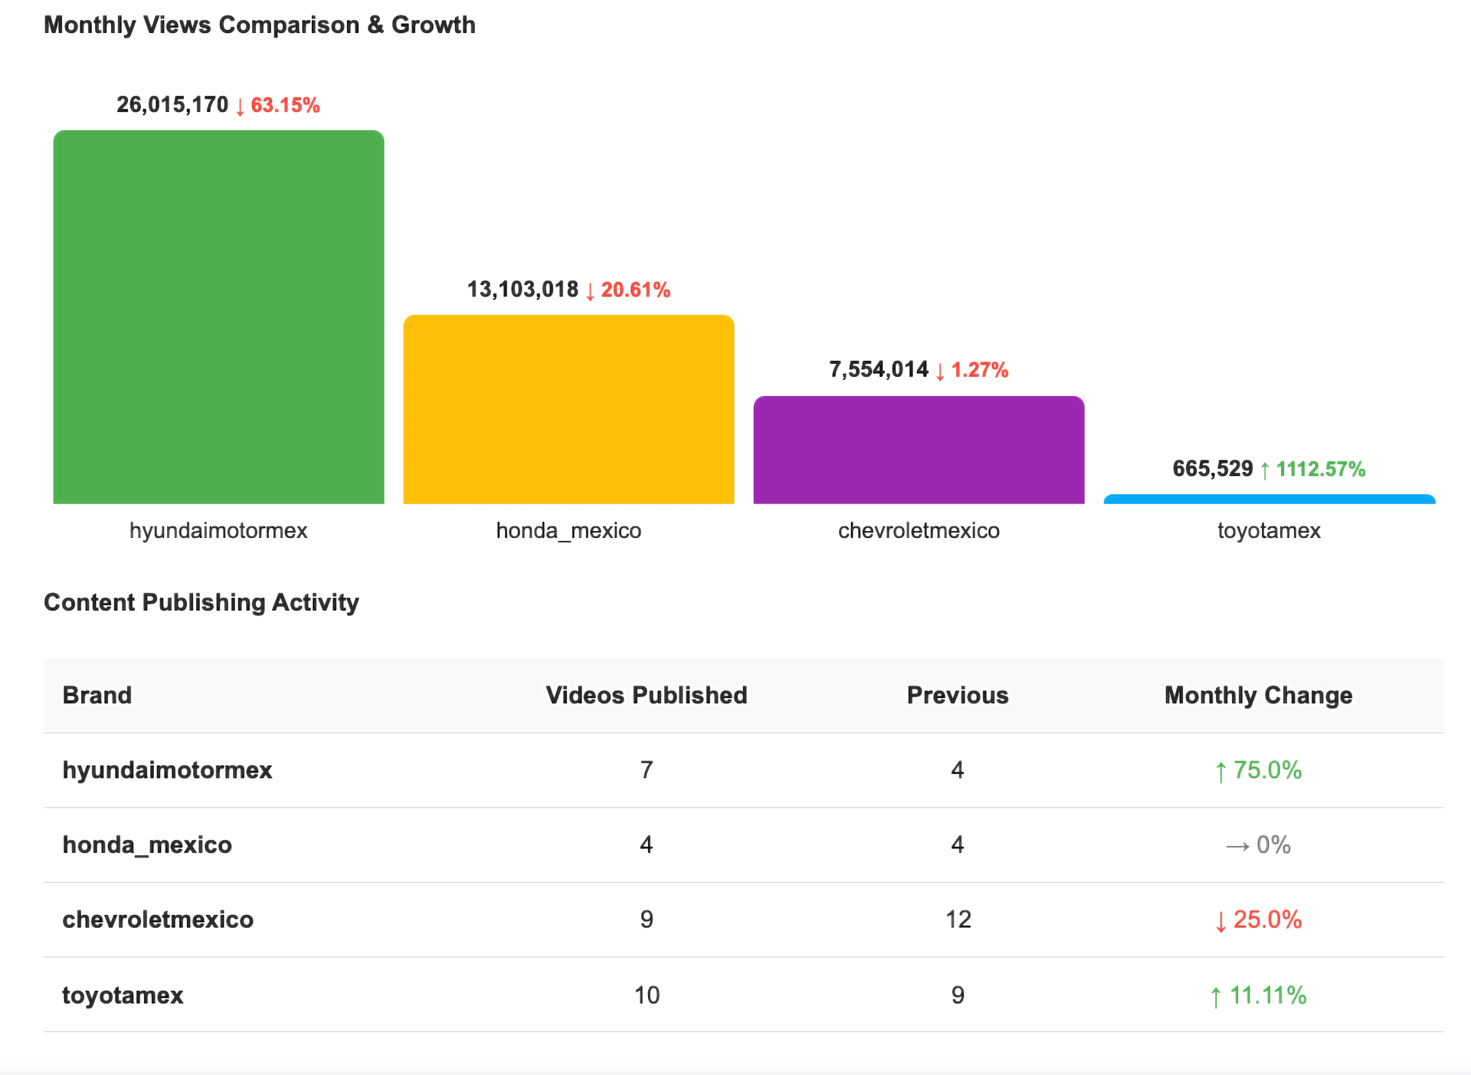The width and height of the screenshot is (1471, 1075).
Task: Click the 11.11% monthly change cell
Action: (1259, 995)
